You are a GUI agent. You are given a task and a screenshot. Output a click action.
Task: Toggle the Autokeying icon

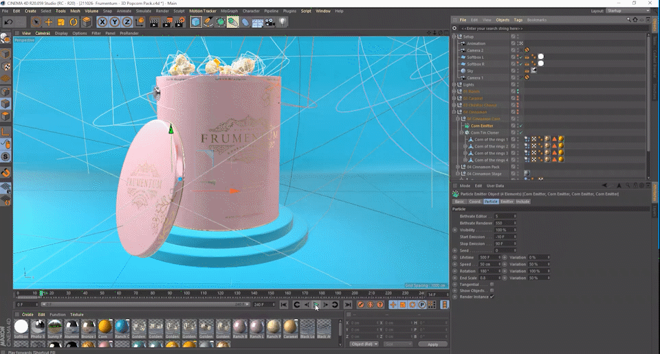coord(371,305)
